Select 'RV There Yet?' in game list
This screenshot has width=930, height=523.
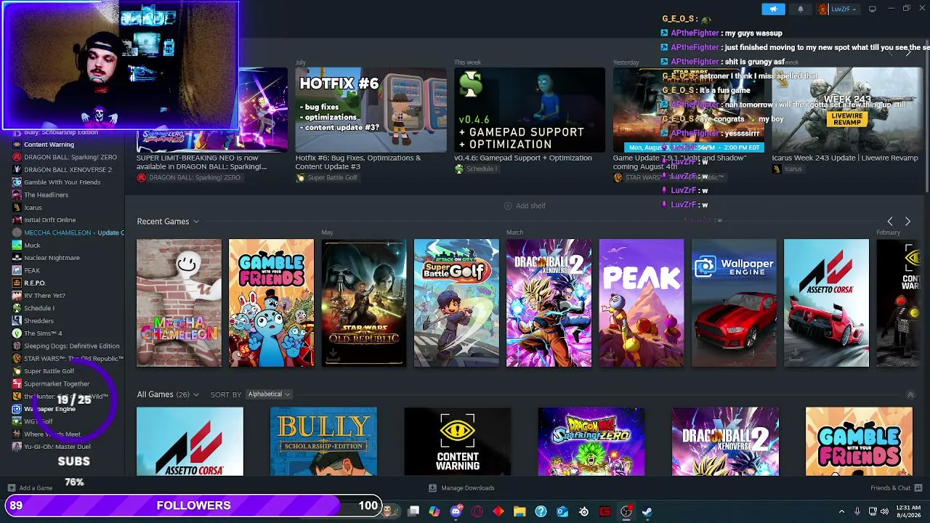point(45,296)
